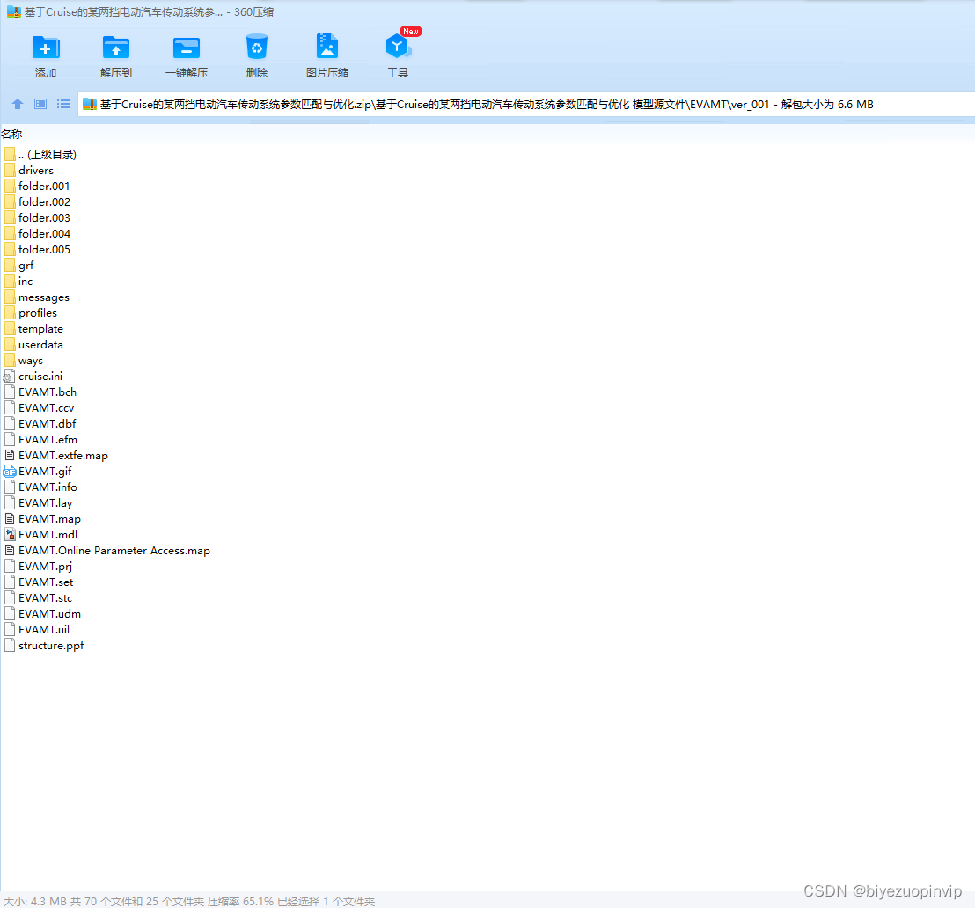
Task: Select the EVAMT.gif image icon
Action: pos(10,472)
